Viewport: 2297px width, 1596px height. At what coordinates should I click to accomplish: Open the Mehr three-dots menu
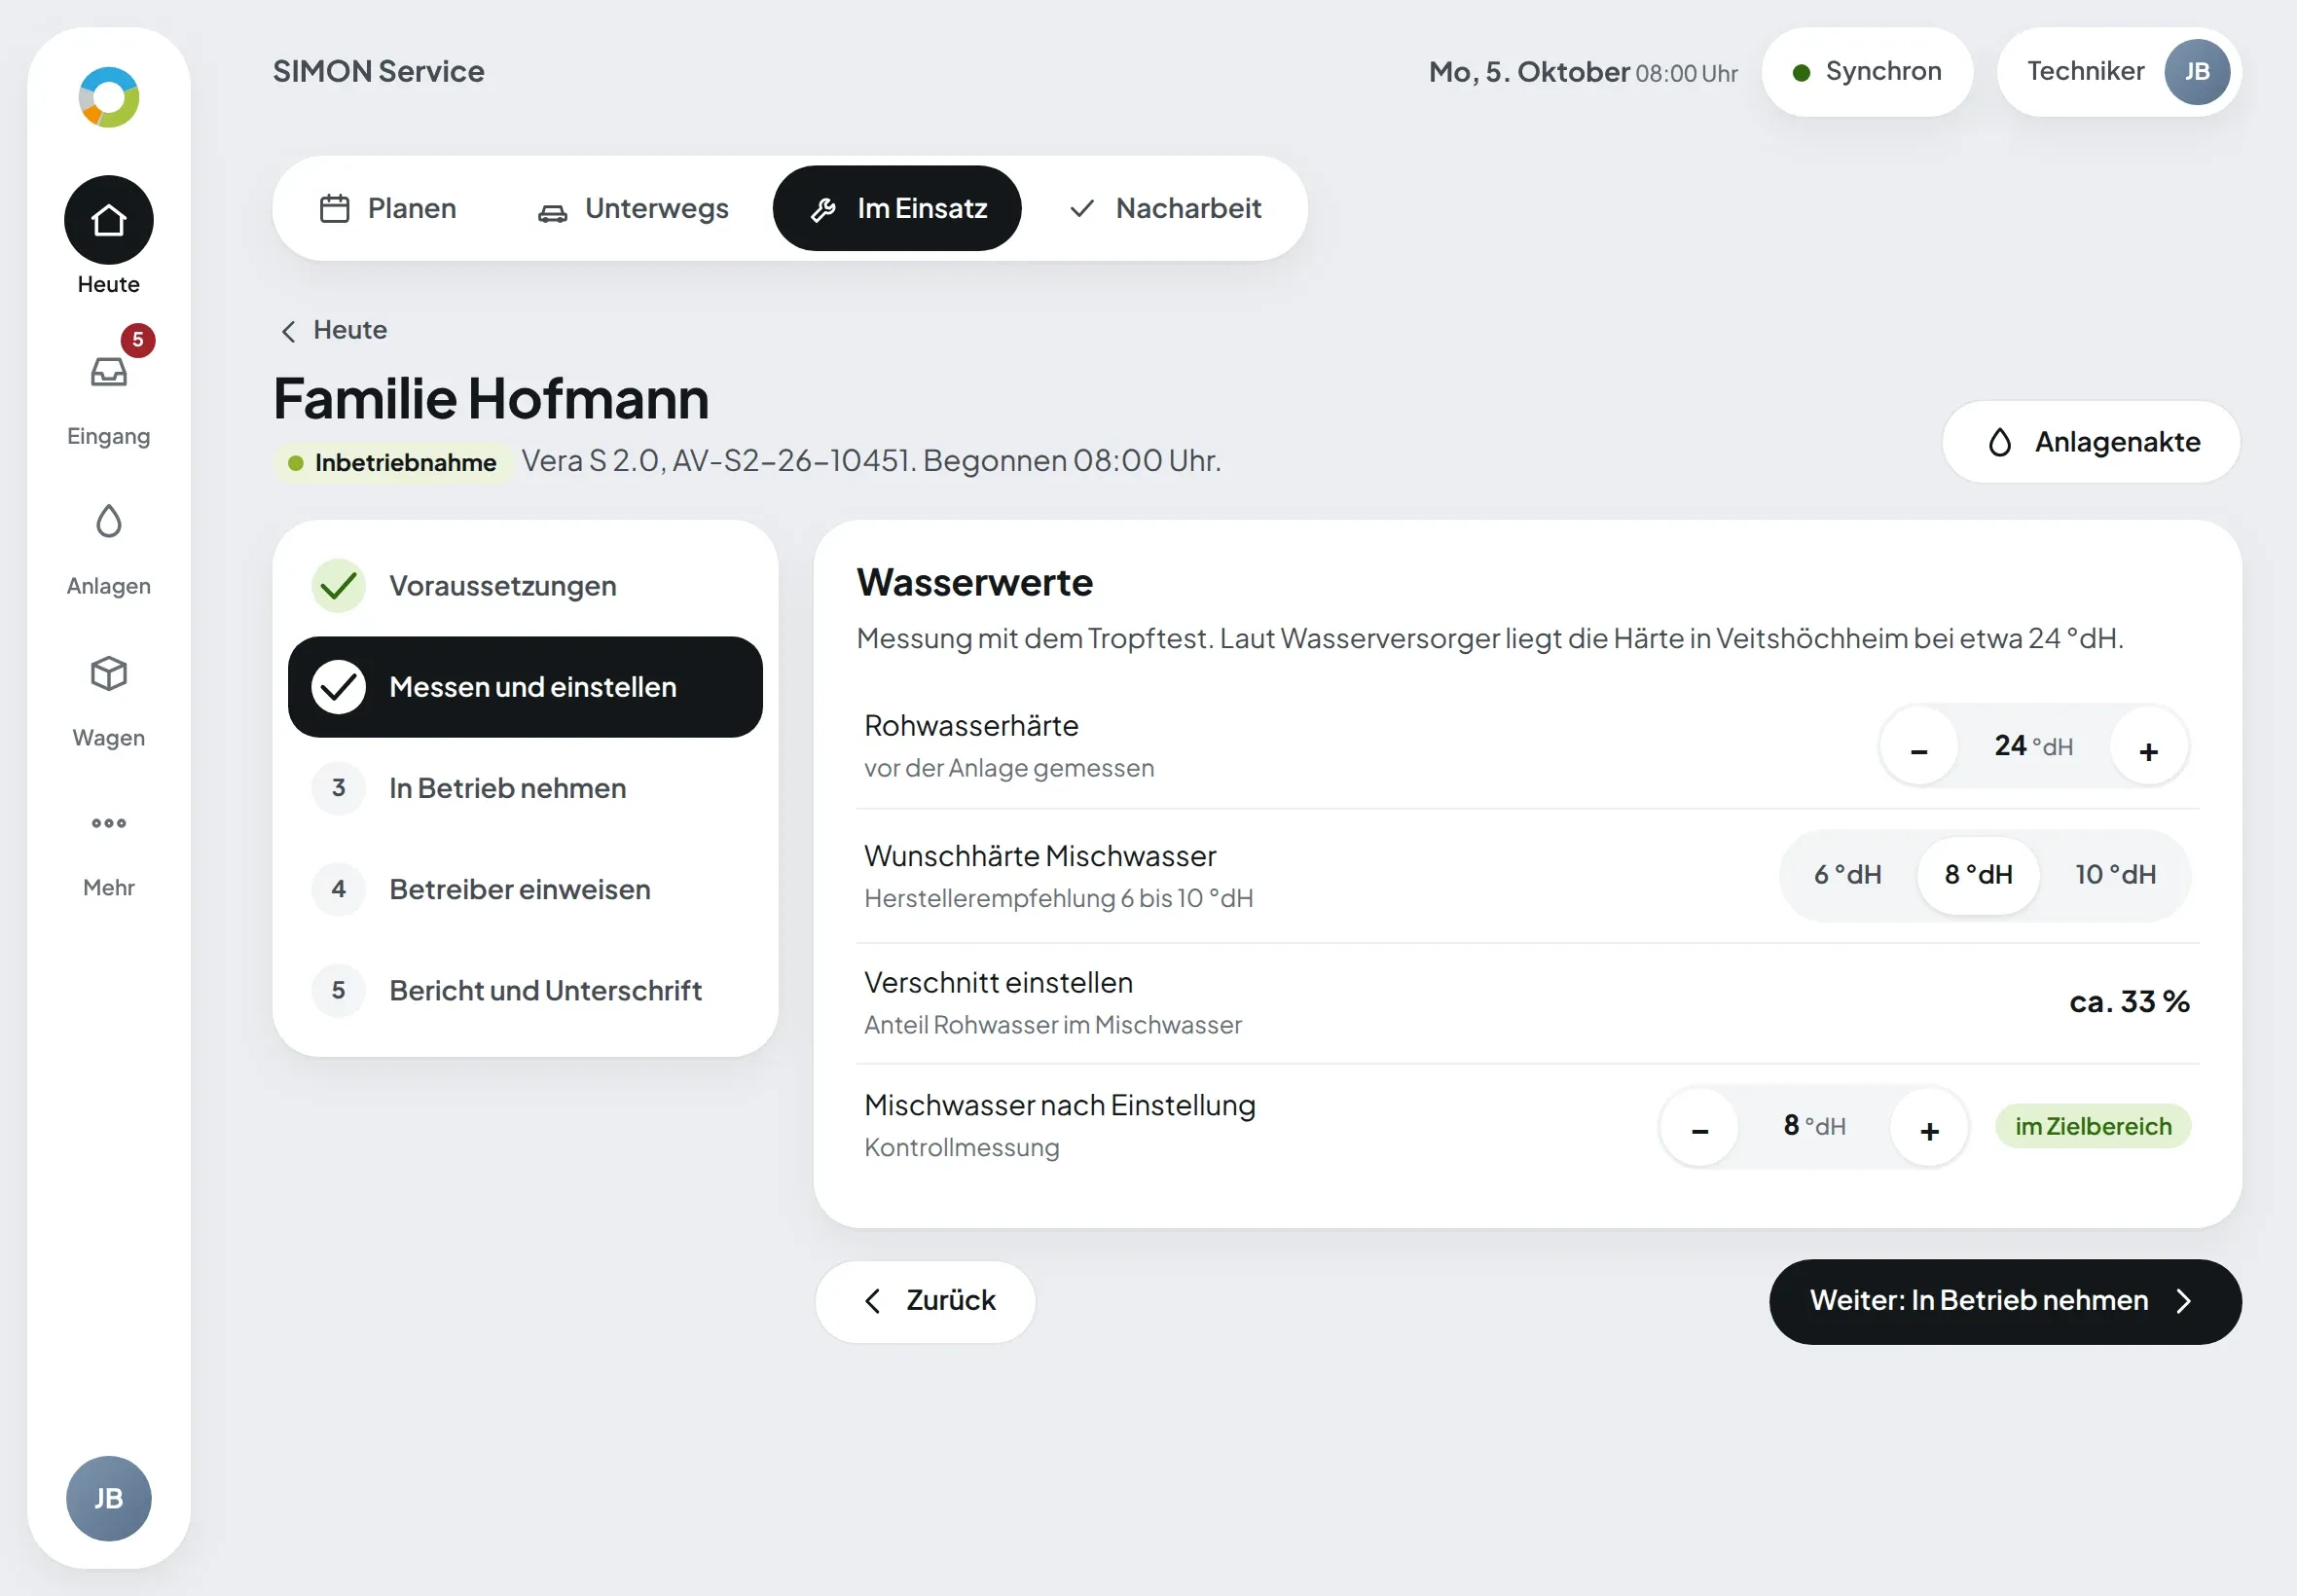click(108, 823)
